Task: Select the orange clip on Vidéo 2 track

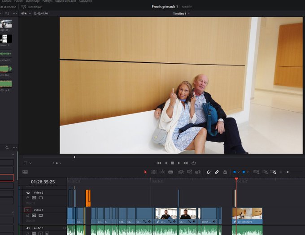Action: (x=88, y=198)
